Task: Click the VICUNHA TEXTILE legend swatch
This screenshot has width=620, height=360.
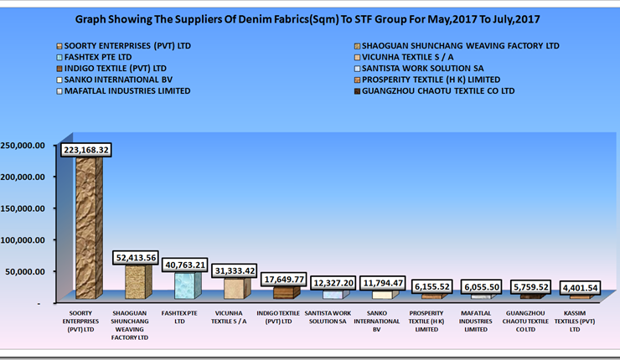Action: click(x=357, y=58)
